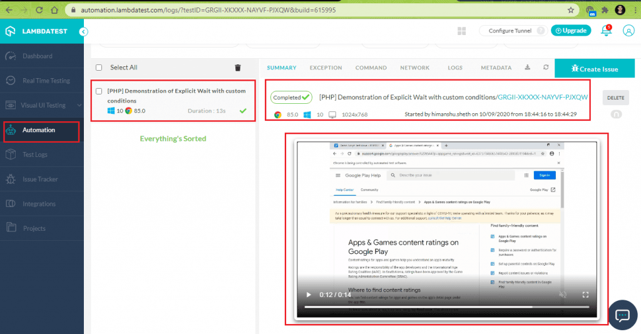Click the round icon below DELETE

click(616, 114)
